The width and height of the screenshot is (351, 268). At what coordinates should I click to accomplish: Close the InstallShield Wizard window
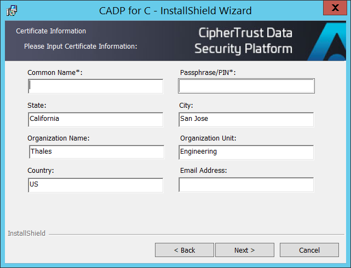click(335, 8)
